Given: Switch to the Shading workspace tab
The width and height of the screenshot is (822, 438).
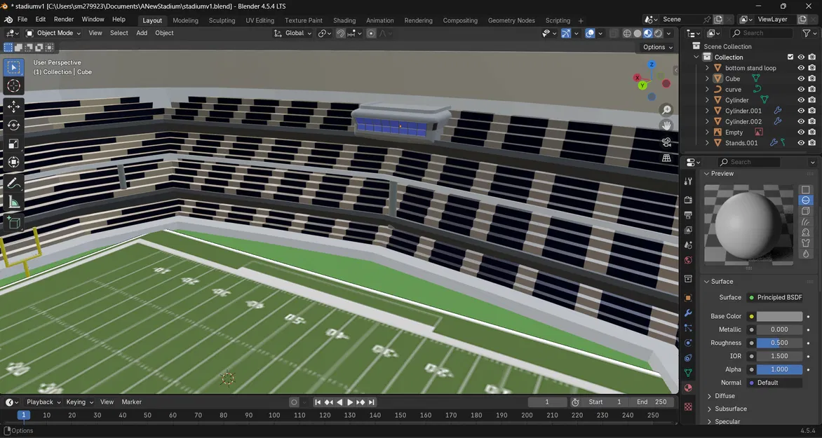Looking at the screenshot, I should [x=344, y=20].
